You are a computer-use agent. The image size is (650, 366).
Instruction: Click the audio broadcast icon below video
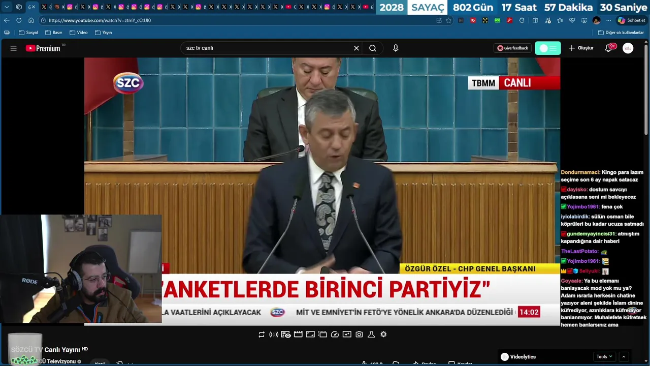(x=274, y=334)
